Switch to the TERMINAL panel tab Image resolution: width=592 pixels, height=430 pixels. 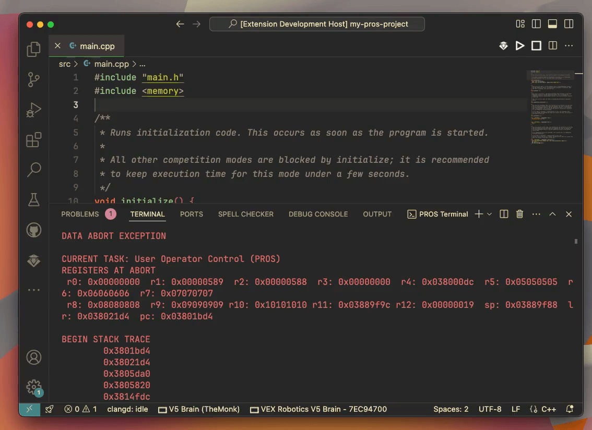147,214
